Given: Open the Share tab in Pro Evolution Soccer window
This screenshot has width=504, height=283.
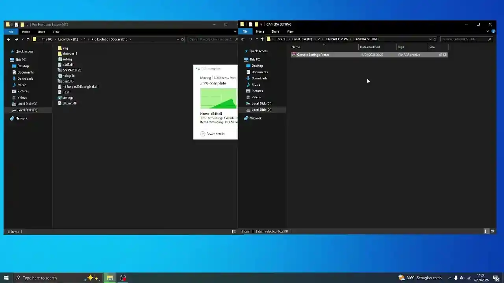Looking at the screenshot, I should coord(41,32).
